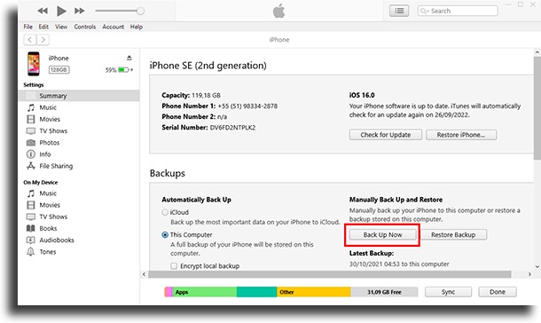Click the 128GB capacity badge
This screenshot has width=541, height=323.
coord(59,70)
